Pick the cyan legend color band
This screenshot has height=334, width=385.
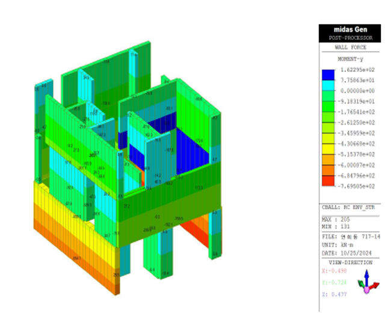click(328, 85)
